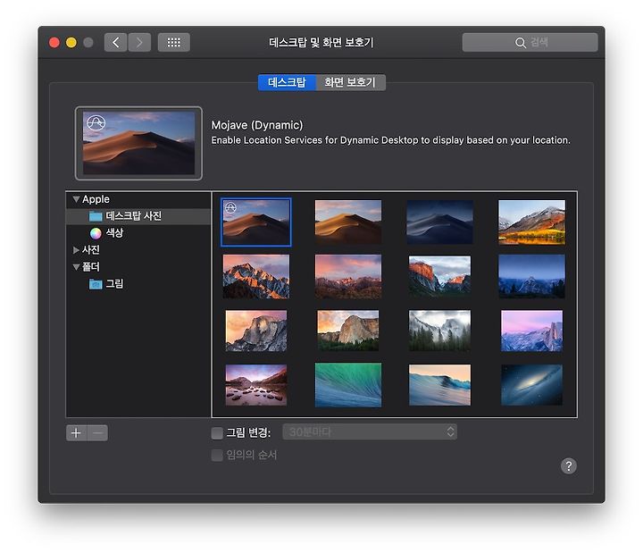Remove folder with the minus button
643x553 pixels.
click(97, 432)
